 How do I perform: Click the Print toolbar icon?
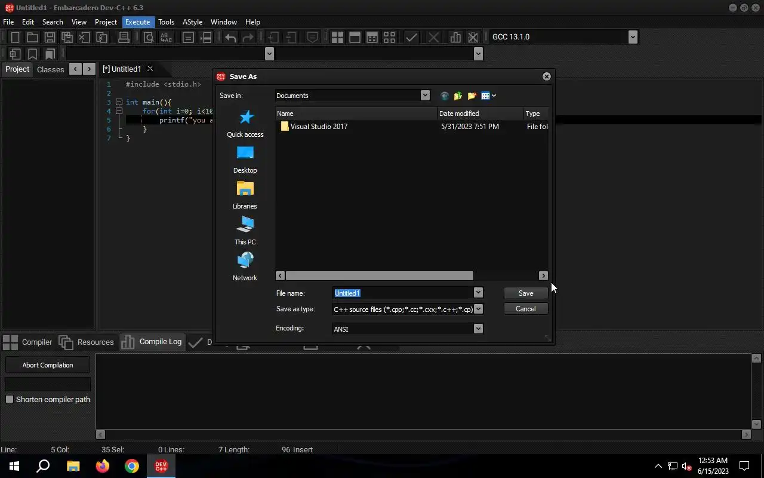(124, 37)
